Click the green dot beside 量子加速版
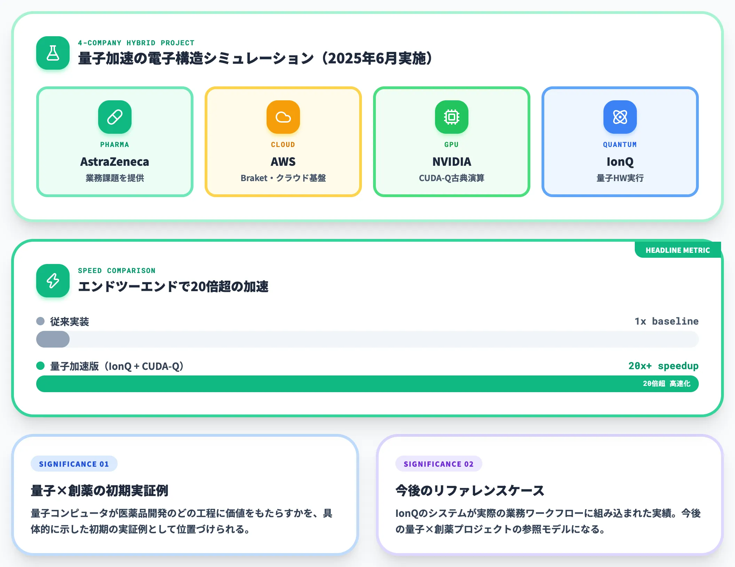The width and height of the screenshot is (735, 567). pos(40,366)
